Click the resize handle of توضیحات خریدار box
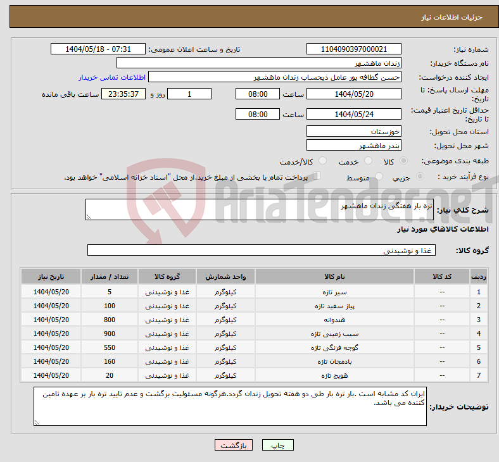The width and height of the screenshot is (499, 462). point(37,423)
